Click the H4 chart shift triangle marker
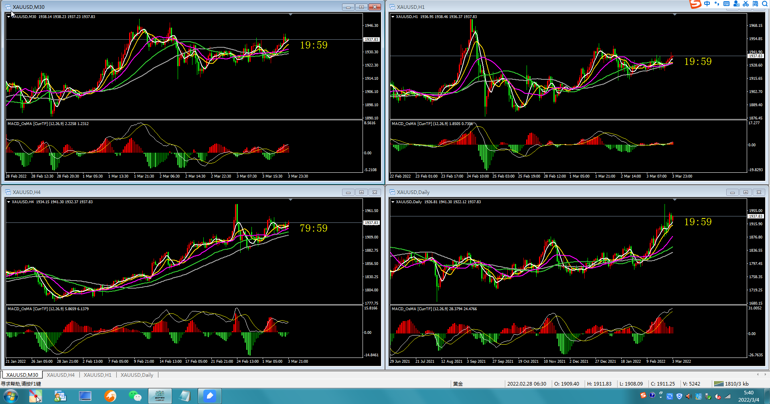The height and width of the screenshot is (404, 770). 290,200
